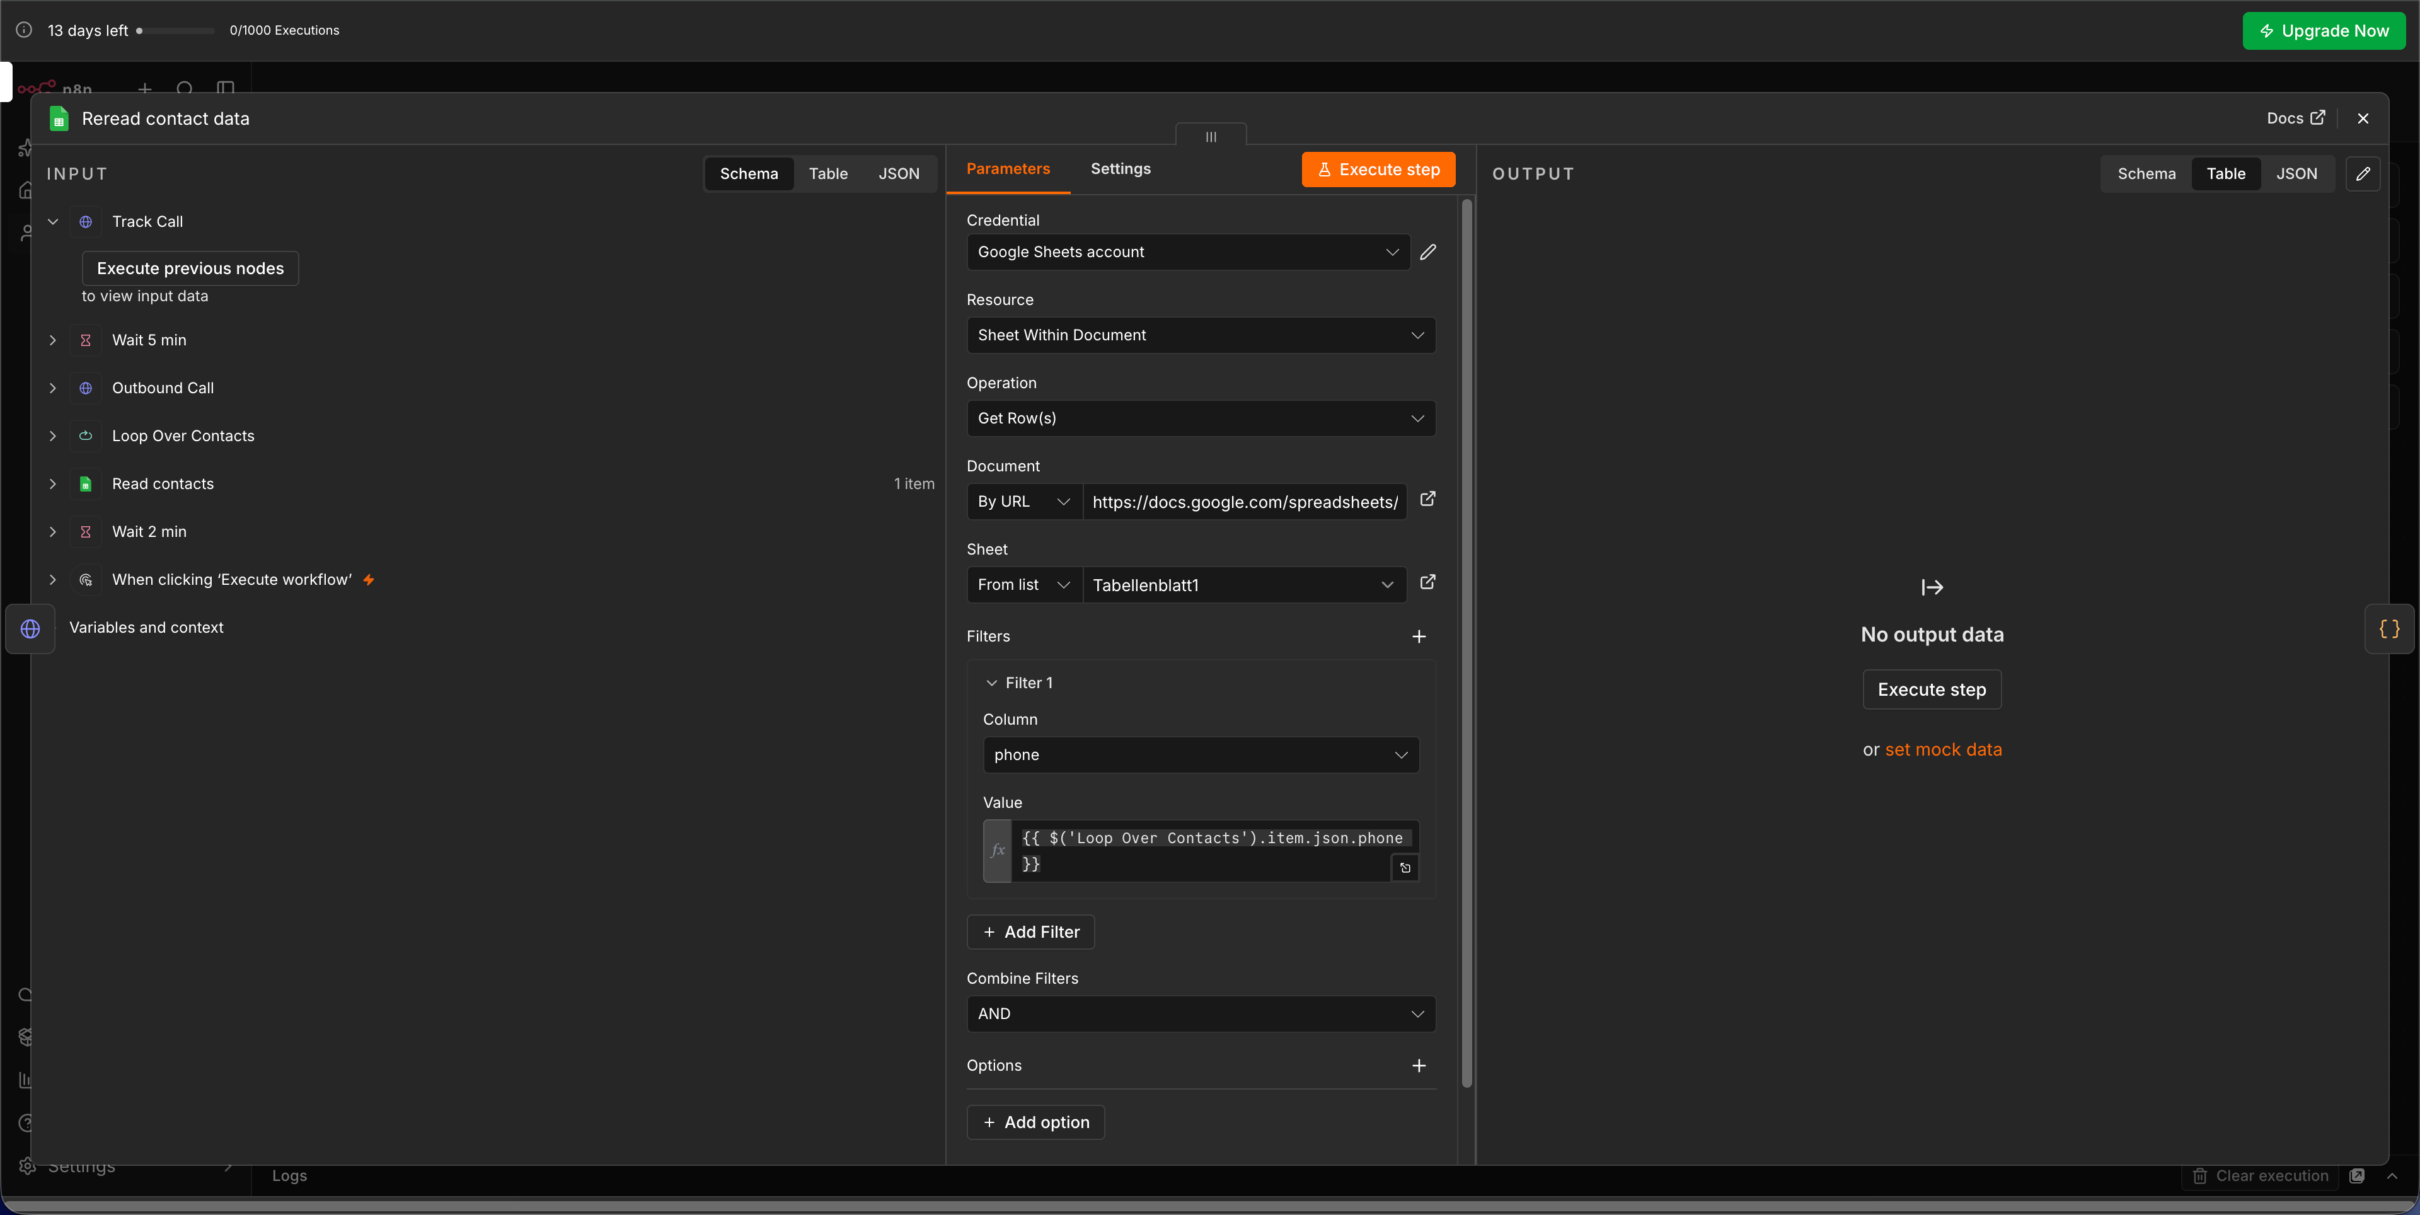Screen dimensions: 2420x1215
Task: Collapse the Filter 1 section
Action: point(991,683)
